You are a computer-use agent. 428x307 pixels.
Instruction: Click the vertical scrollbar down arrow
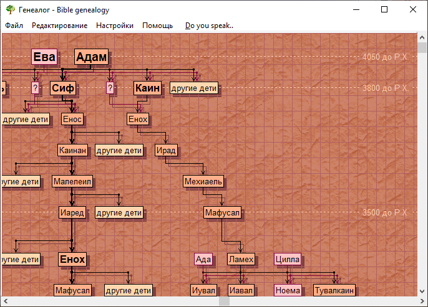pyautogui.click(x=422, y=291)
